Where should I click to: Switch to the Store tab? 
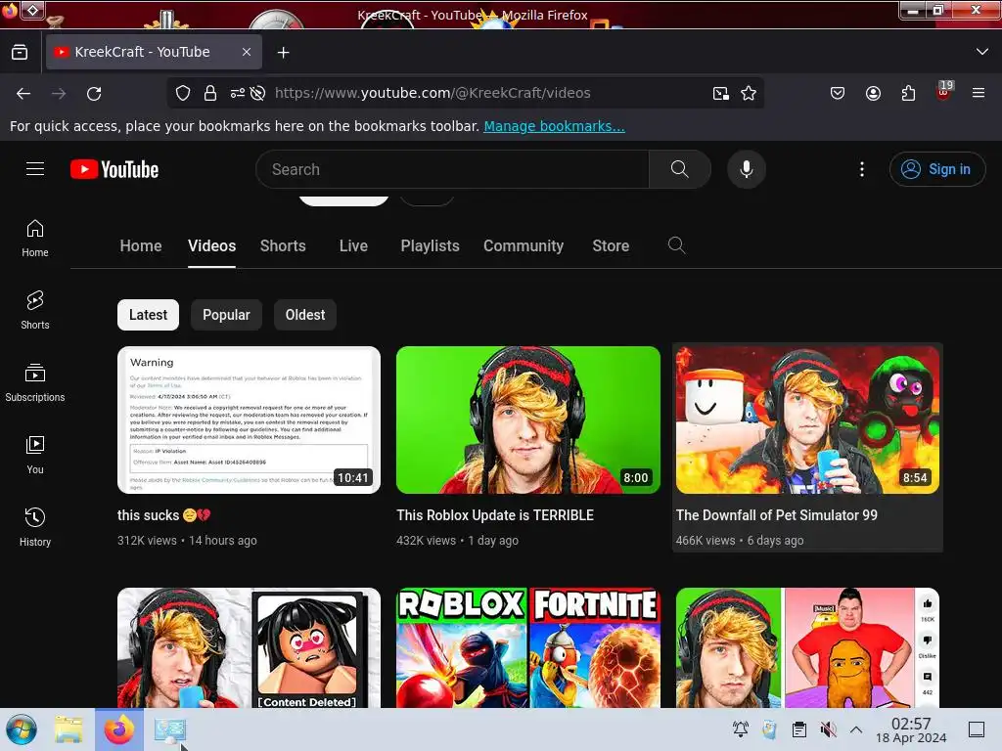point(611,245)
